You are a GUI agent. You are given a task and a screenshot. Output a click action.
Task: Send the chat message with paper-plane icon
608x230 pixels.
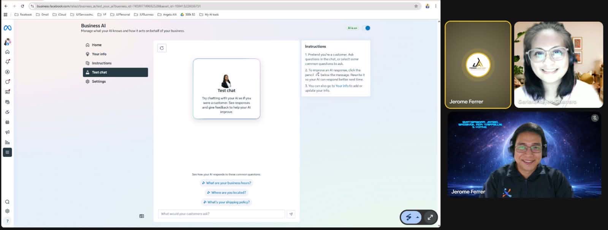click(291, 214)
